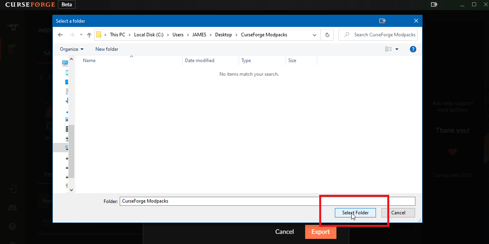Image resolution: width=489 pixels, height=244 pixels.
Task: Open the CurseForge anvil home icon
Action: tap(13, 27)
